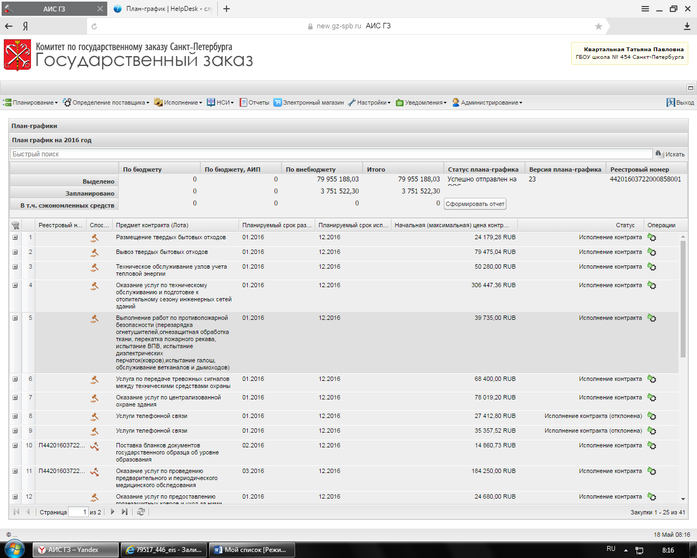Image resolution: width=697 pixels, height=558 pixels.
Task: Click the panel collapse icon above Выход
Action: [690, 88]
